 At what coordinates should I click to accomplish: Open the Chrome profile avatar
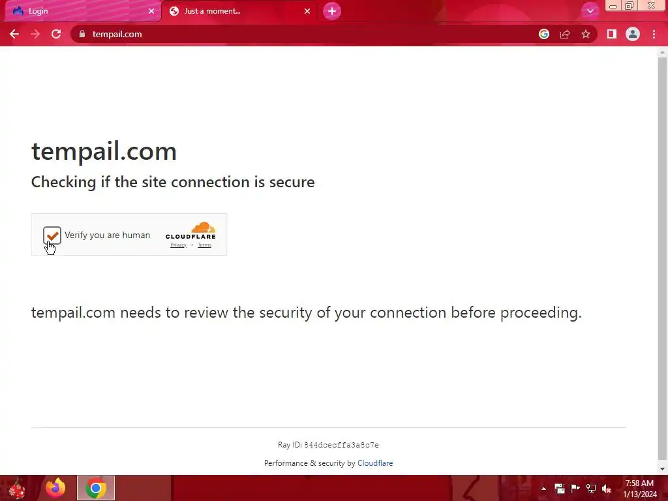coord(633,34)
